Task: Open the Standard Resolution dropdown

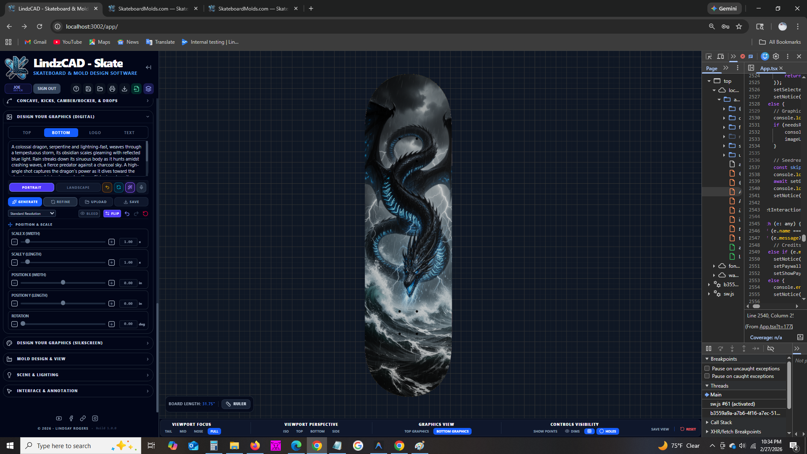Action: click(x=32, y=213)
